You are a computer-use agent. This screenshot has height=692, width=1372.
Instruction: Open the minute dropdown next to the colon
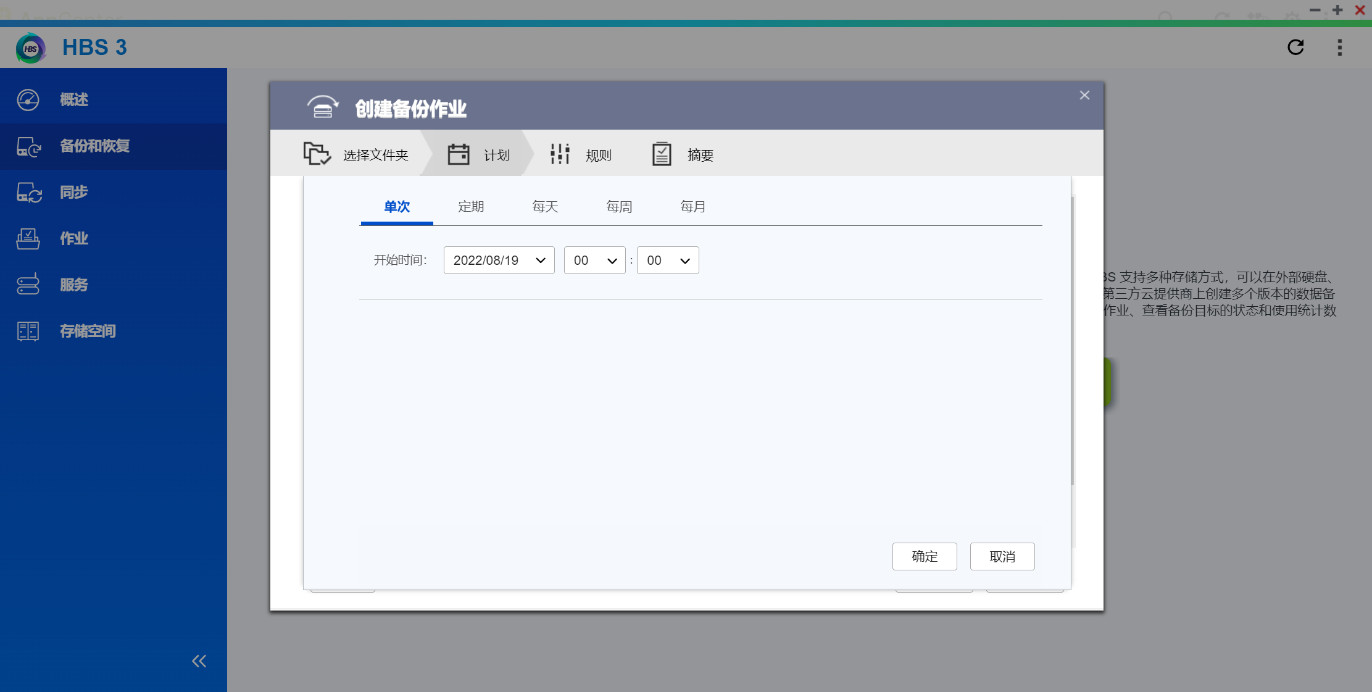667,260
